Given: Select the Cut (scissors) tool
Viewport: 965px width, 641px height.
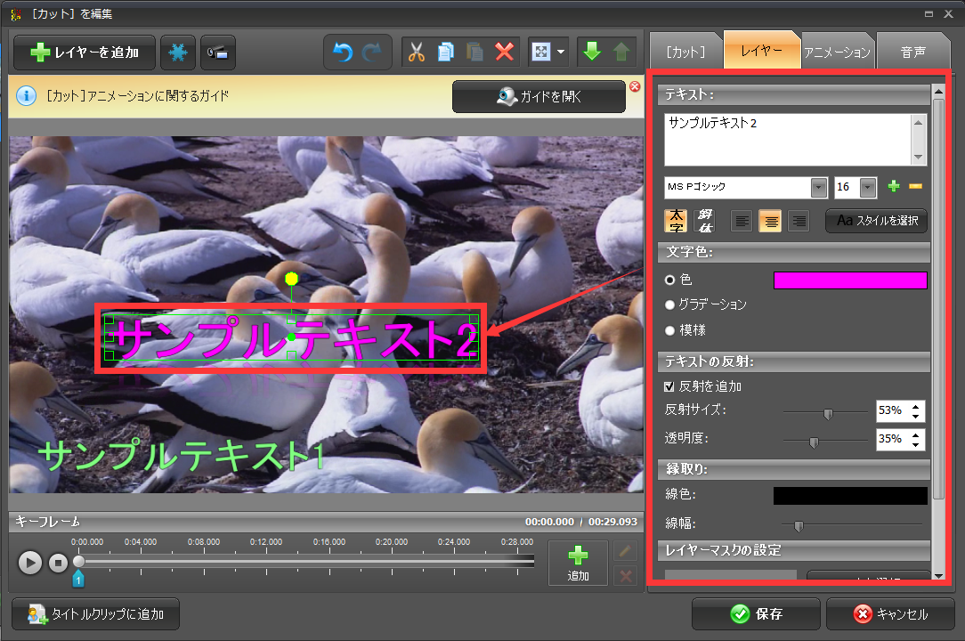Looking at the screenshot, I should pyautogui.click(x=418, y=51).
